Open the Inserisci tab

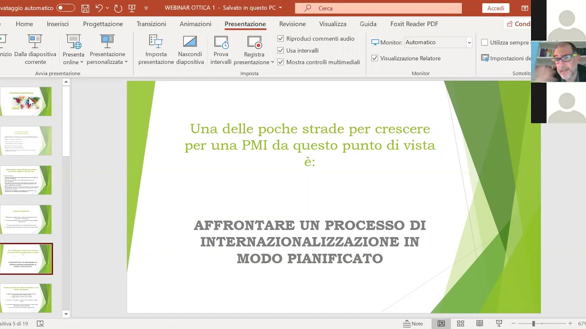point(58,24)
